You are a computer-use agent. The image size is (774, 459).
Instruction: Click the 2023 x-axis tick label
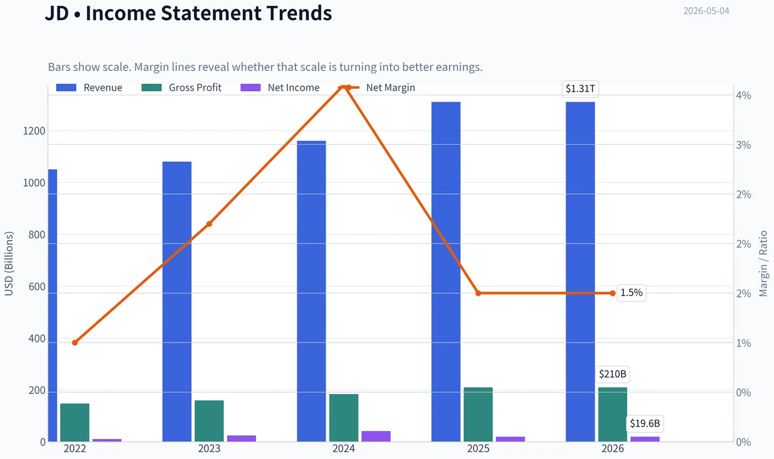point(209,449)
